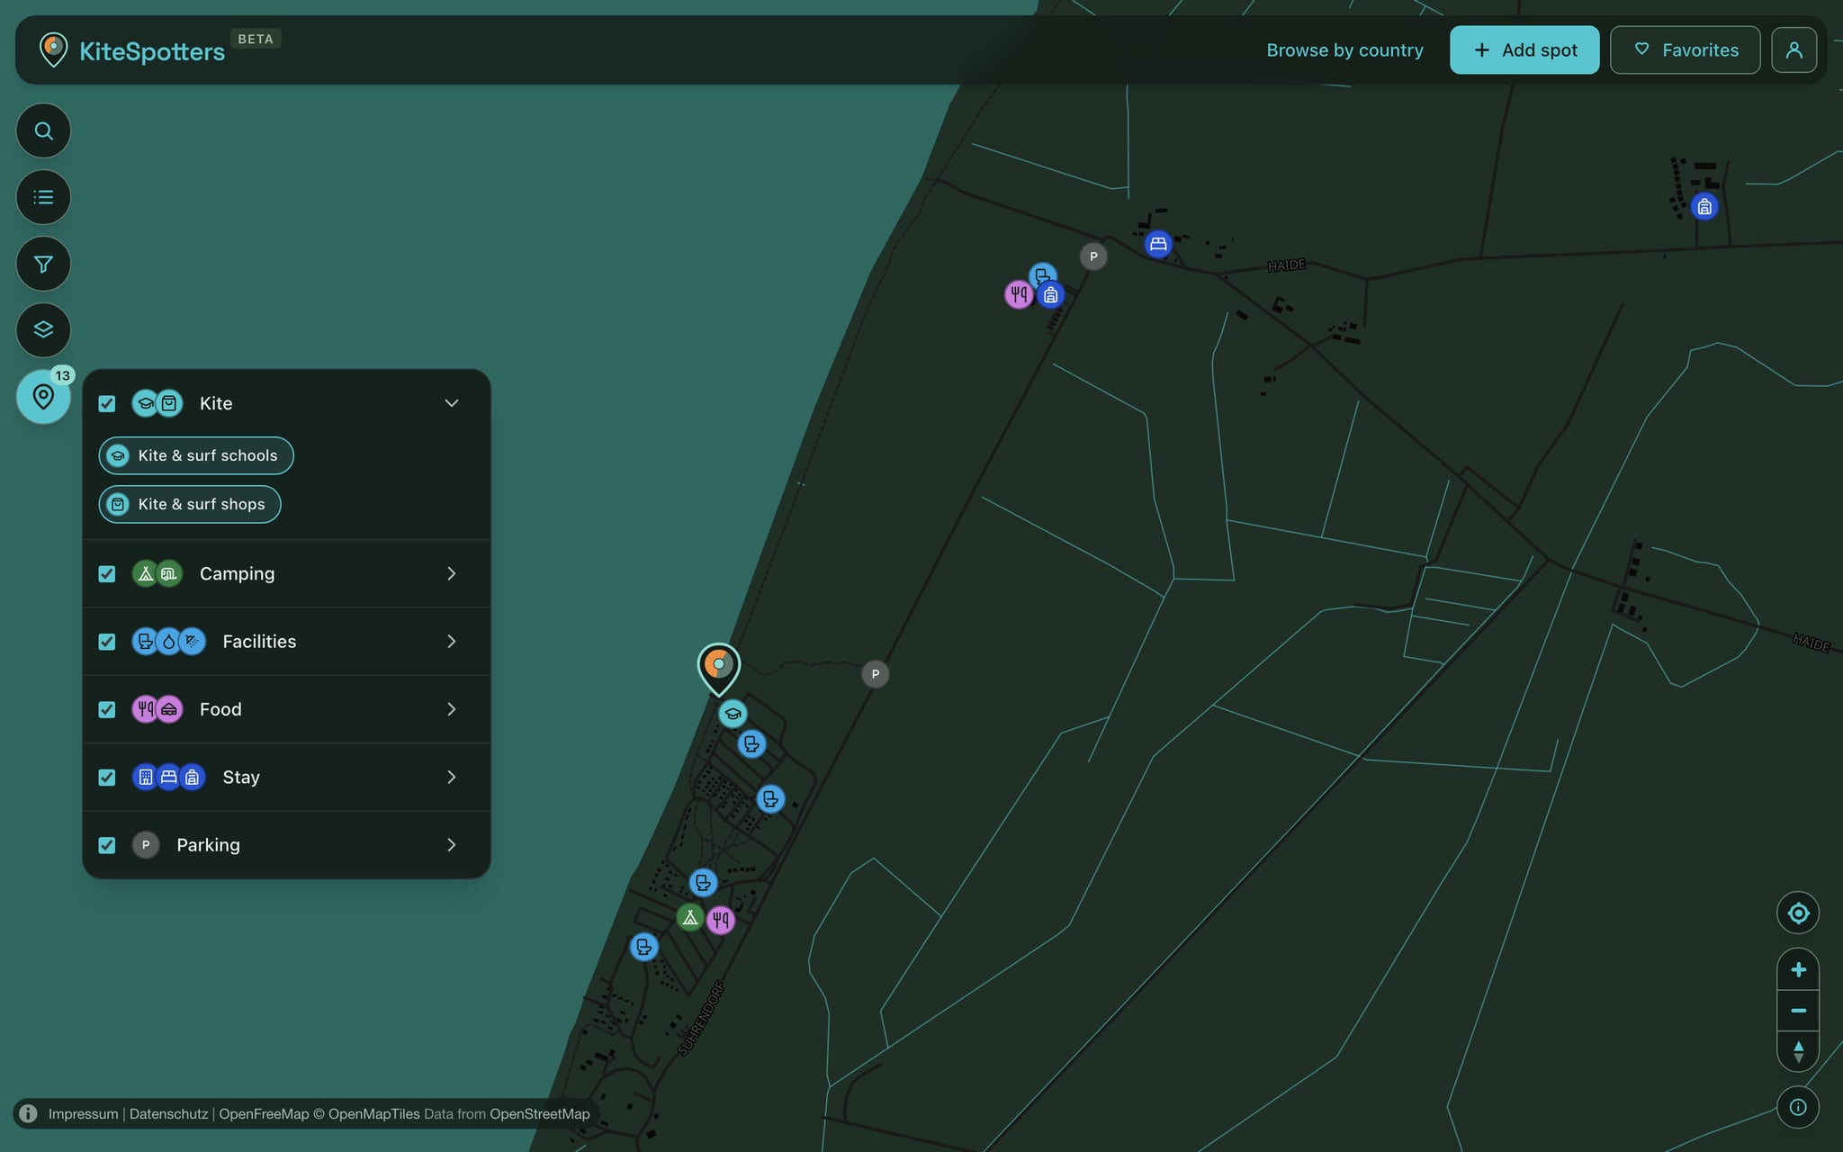1843x1152 pixels.
Task: Uncheck the Food category checkbox
Action: tap(107, 709)
